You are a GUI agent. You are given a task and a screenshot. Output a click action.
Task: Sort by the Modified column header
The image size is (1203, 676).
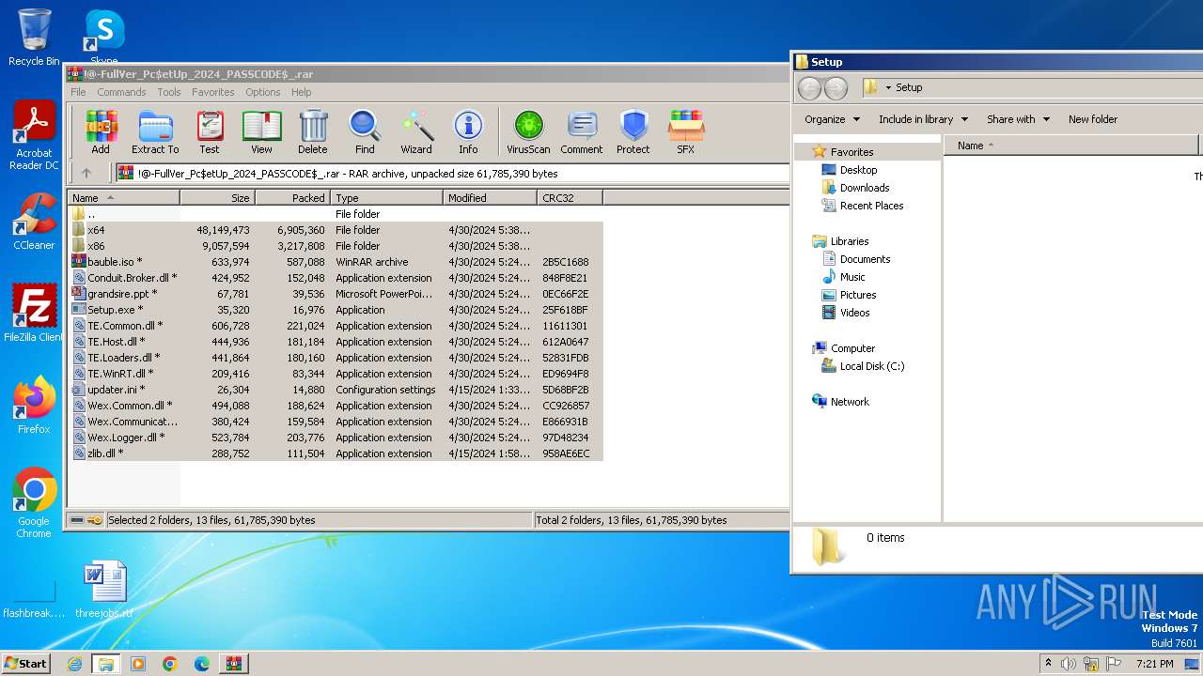click(490, 198)
